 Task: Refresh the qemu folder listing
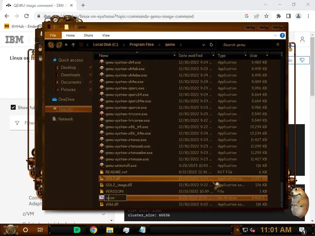click(x=211, y=45)
